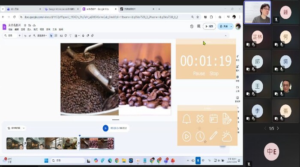Switch to the Google Workspace browser tab
300x167 pixels.
click(x=61, y=9)
